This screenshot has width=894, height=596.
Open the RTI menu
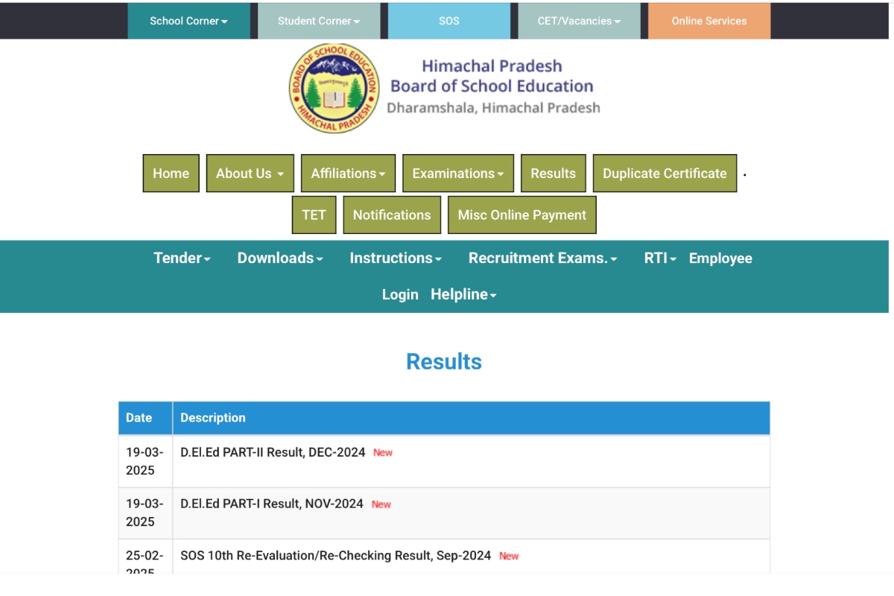(660, 258)
